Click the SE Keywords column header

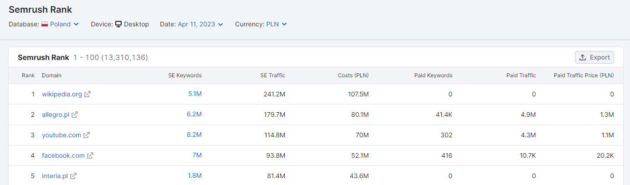coord(185,75)
